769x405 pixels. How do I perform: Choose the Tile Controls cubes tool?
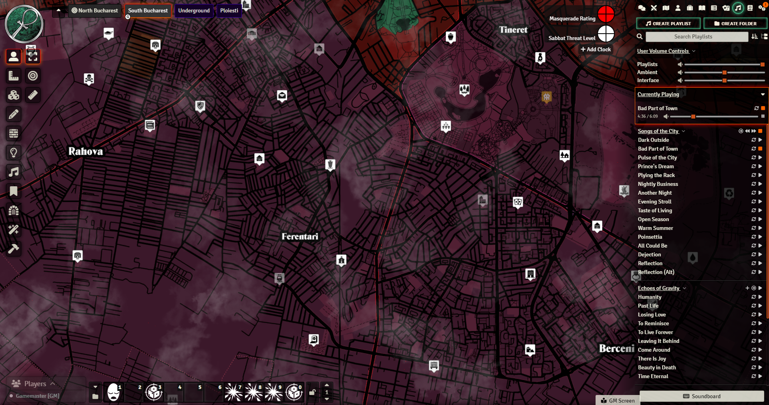pos(14,95)
